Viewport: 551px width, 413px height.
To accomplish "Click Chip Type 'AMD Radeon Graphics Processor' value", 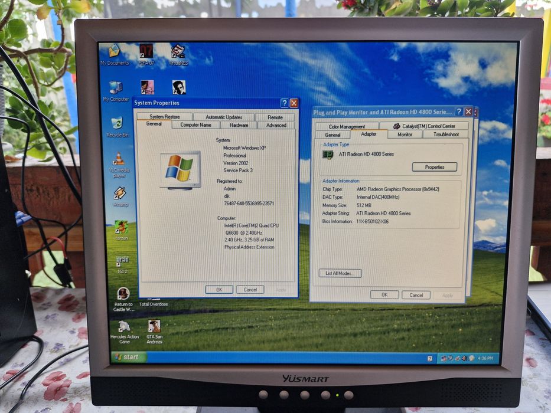I will (x=398, y=189).
